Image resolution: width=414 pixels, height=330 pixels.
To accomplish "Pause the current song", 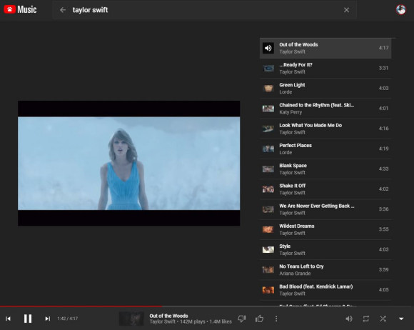I will (x=28, y=319).
